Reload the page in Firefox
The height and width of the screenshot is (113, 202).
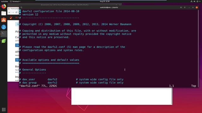click(x=16, y=13)
